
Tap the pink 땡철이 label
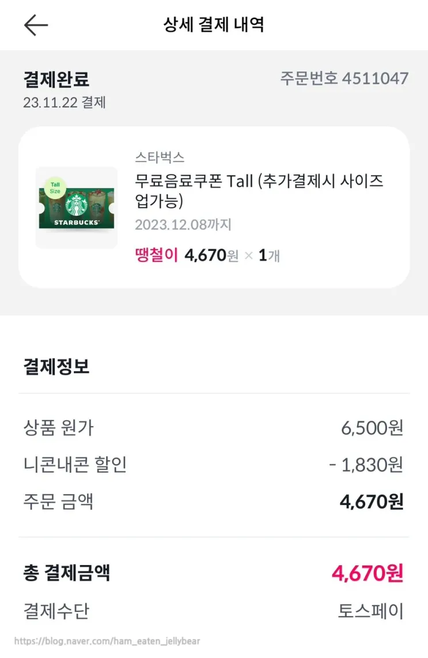click(x=156, y=255)
